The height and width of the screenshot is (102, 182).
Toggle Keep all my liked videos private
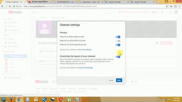pyautogui.click(x=118, y=37)
